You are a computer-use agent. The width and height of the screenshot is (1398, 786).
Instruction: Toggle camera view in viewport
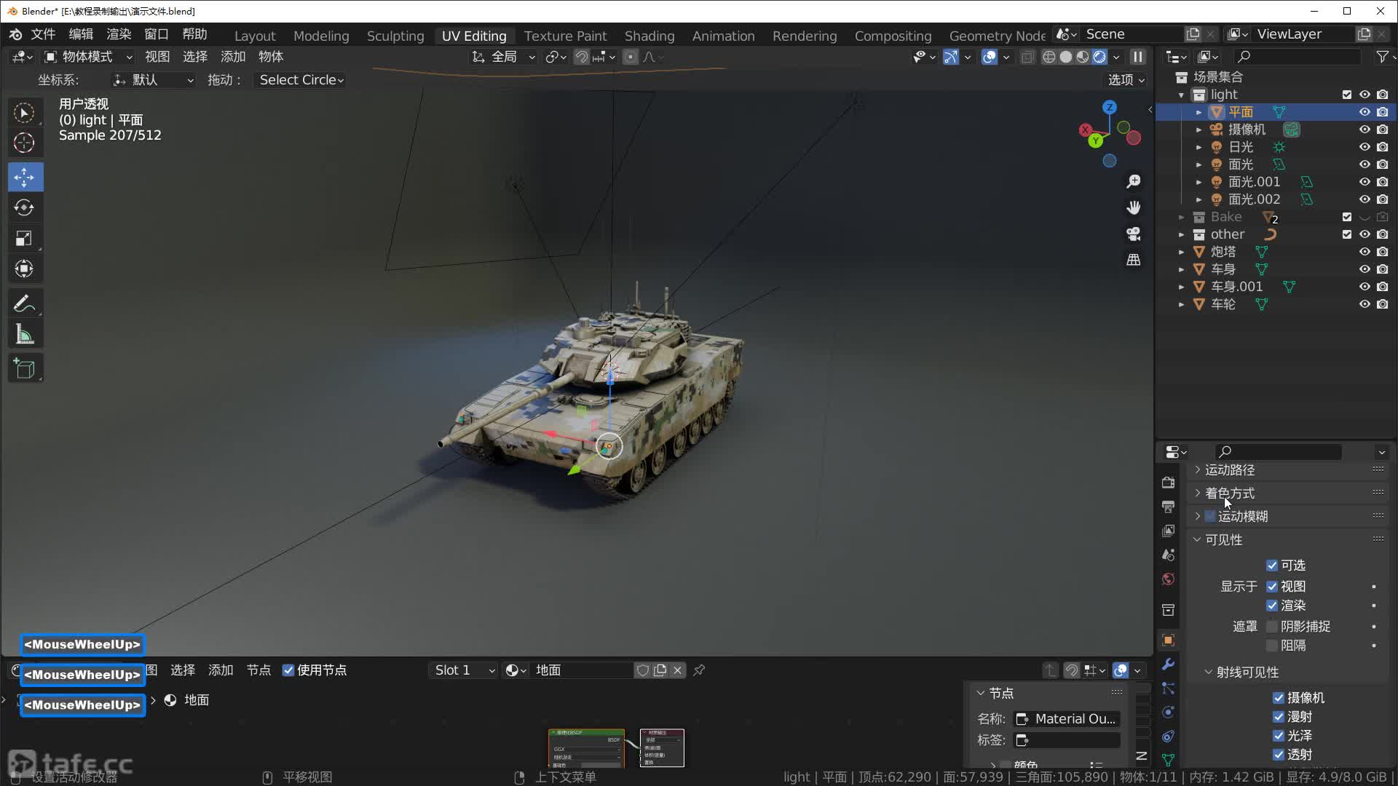[1134, 234]
